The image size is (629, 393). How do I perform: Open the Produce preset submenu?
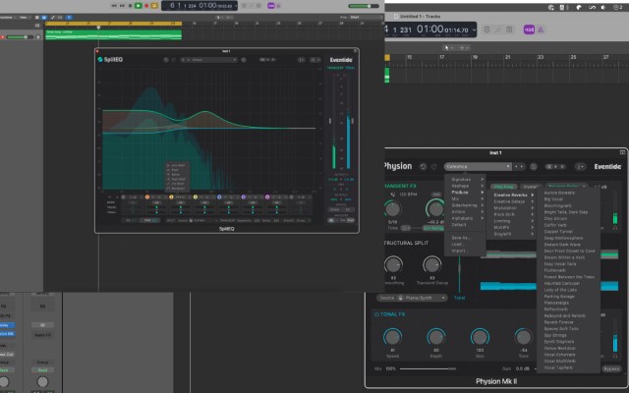pyautogui.click(x=467, y=193)
